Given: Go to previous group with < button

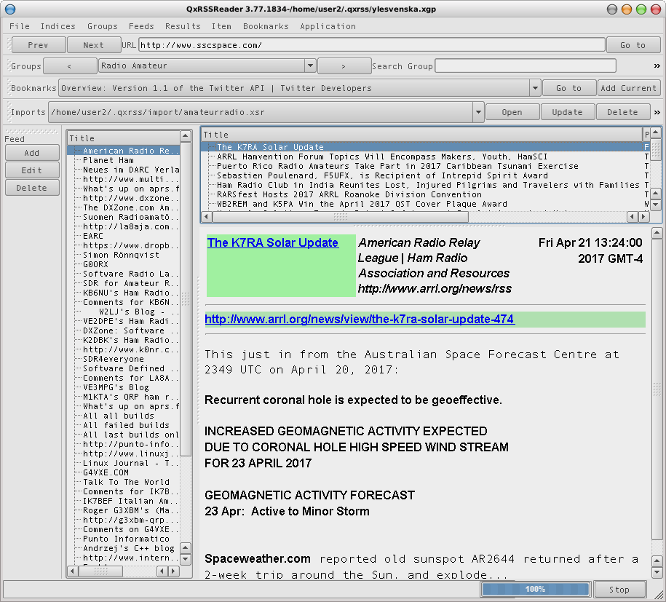Looking at the screenshot, I should pos(70,66).
